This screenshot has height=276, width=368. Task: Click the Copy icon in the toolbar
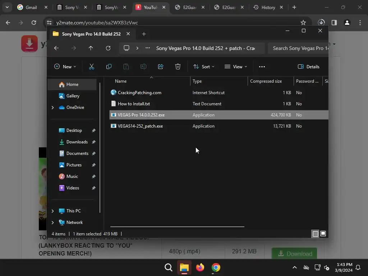tap(109, 66)
